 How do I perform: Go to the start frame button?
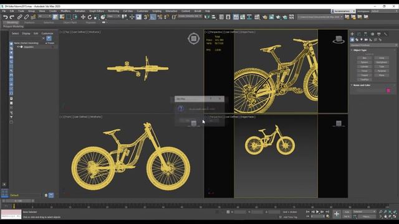(x=307, y=212)
